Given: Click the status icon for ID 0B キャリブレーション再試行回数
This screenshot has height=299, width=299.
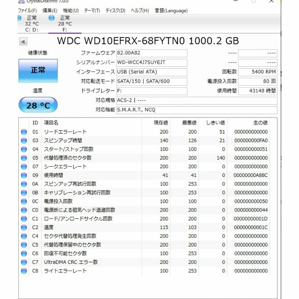Looking at the screenshot, I should [x=24, y=193].
